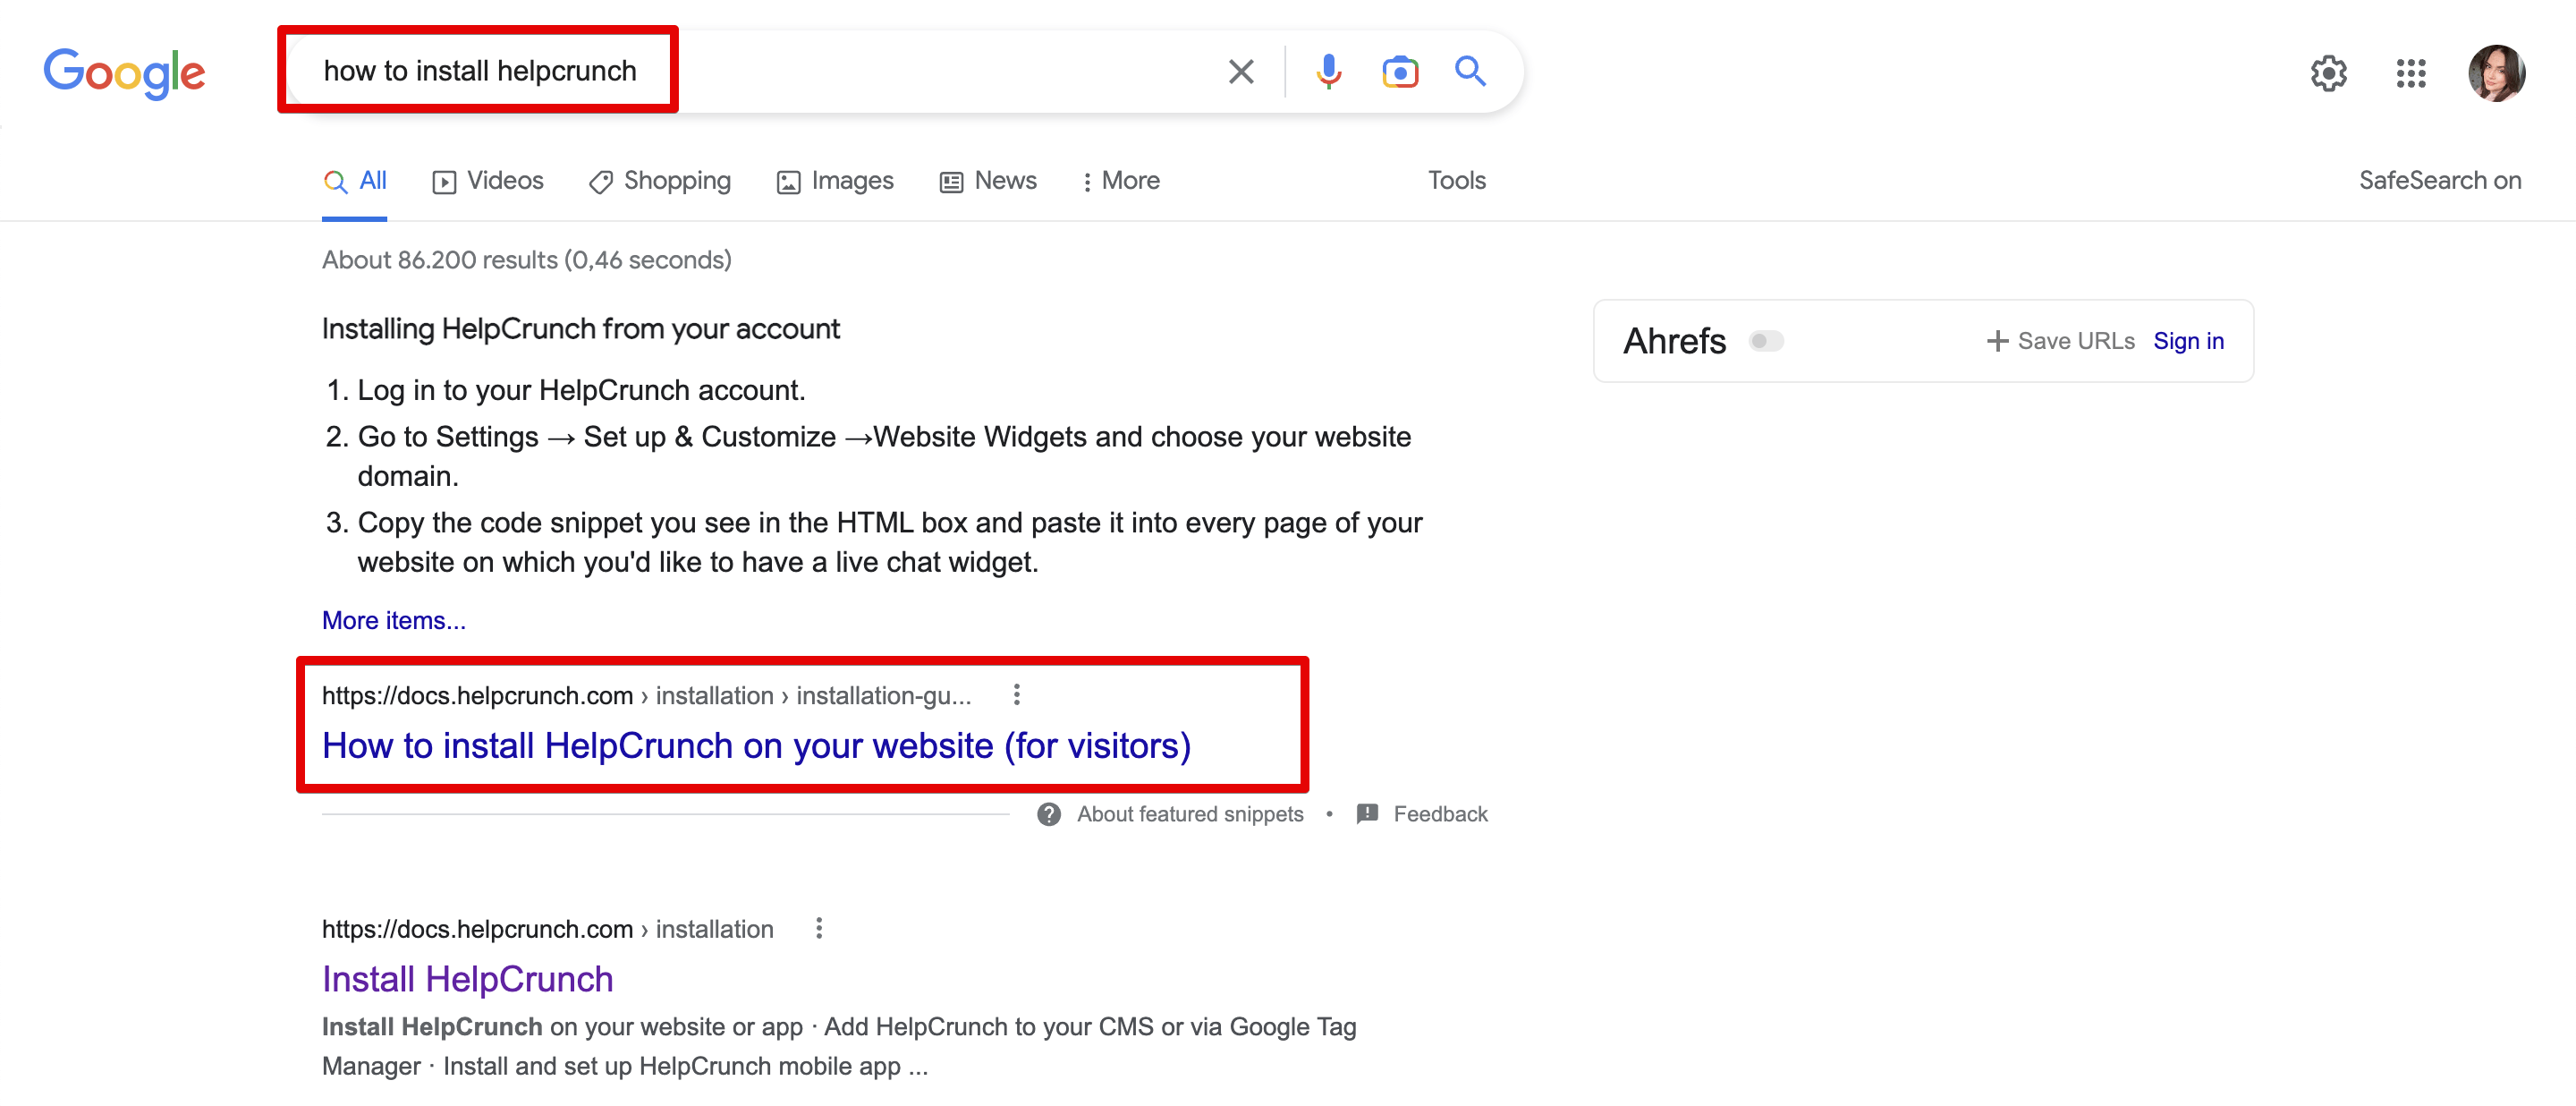Click the 'Copy the code snippet' step text
The height and width of the screenshot is (1106, 2576).
click(x=889, y=542)
